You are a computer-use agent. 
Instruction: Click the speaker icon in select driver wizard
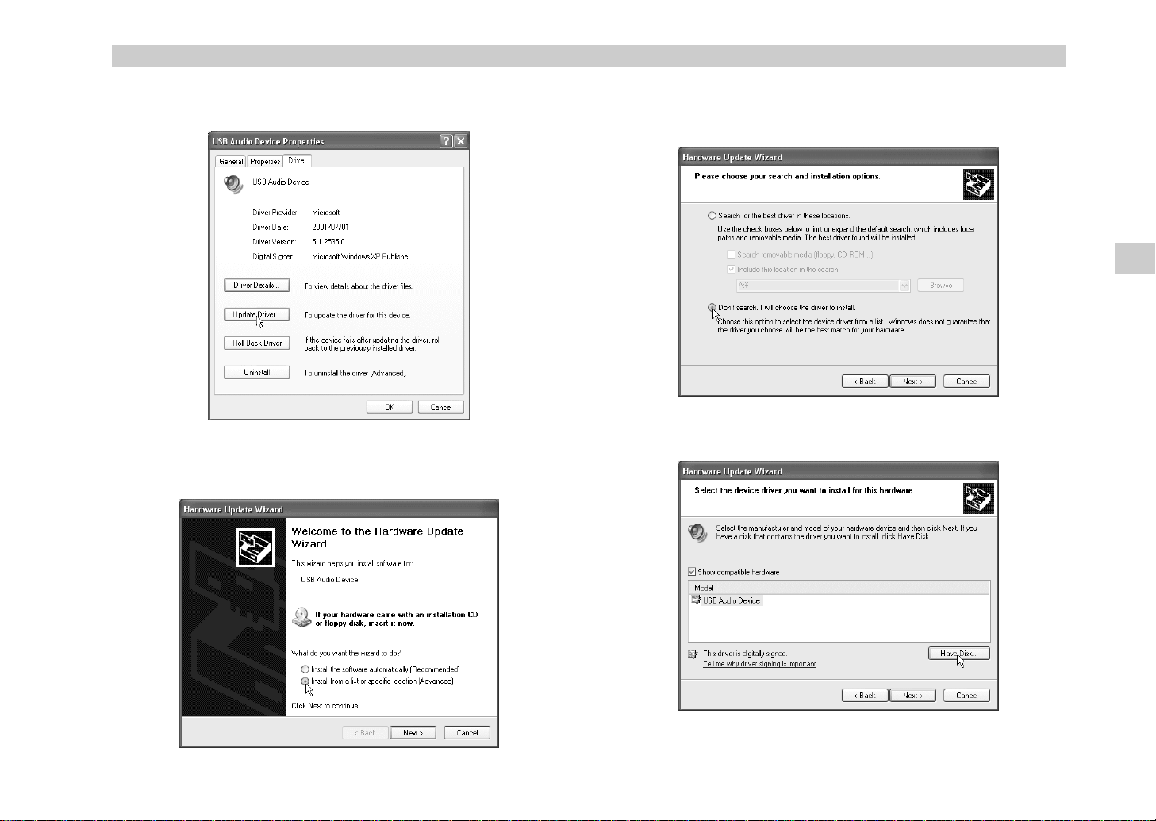click(697, 533)
